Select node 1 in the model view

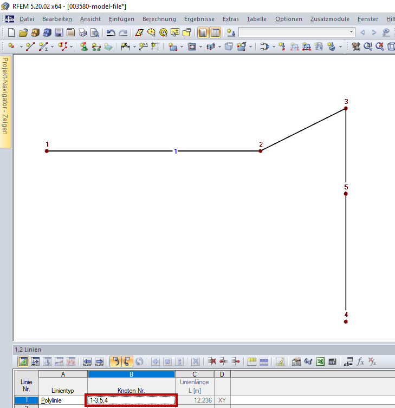pyautogui.click(x=47, y=151)
